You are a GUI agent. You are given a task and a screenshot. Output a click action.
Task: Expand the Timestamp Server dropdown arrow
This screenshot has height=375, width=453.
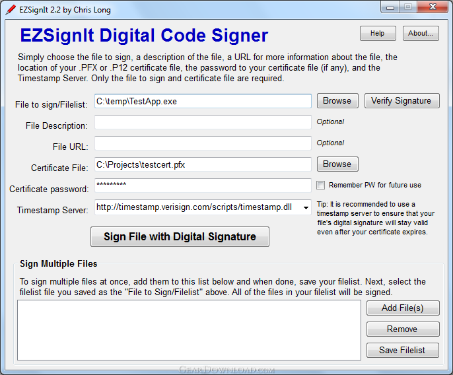306,207
